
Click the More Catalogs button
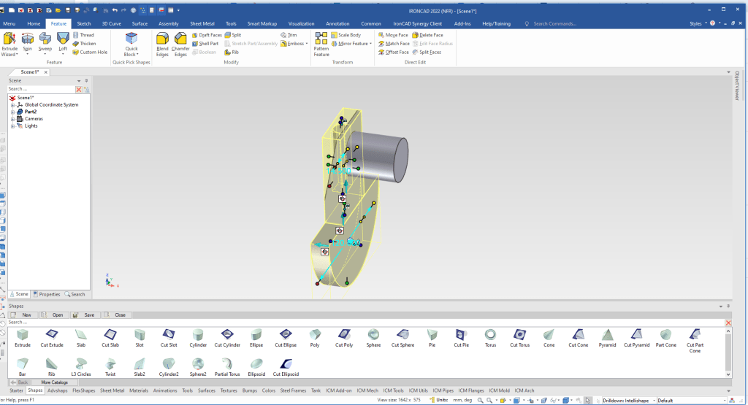54,382
